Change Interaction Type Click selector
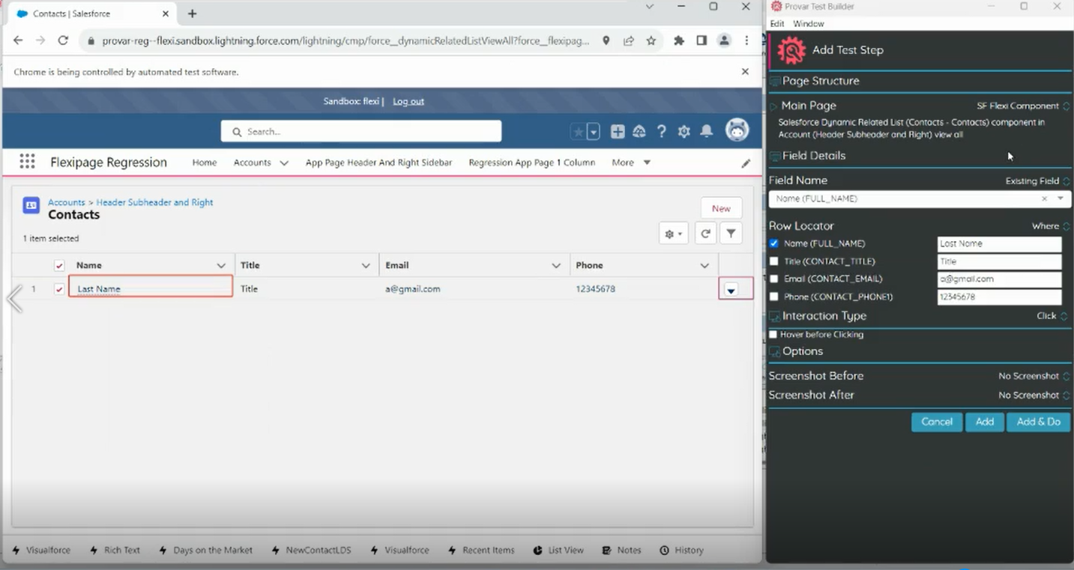Viewport: 1074px width, 570px height. point(1053,316)
